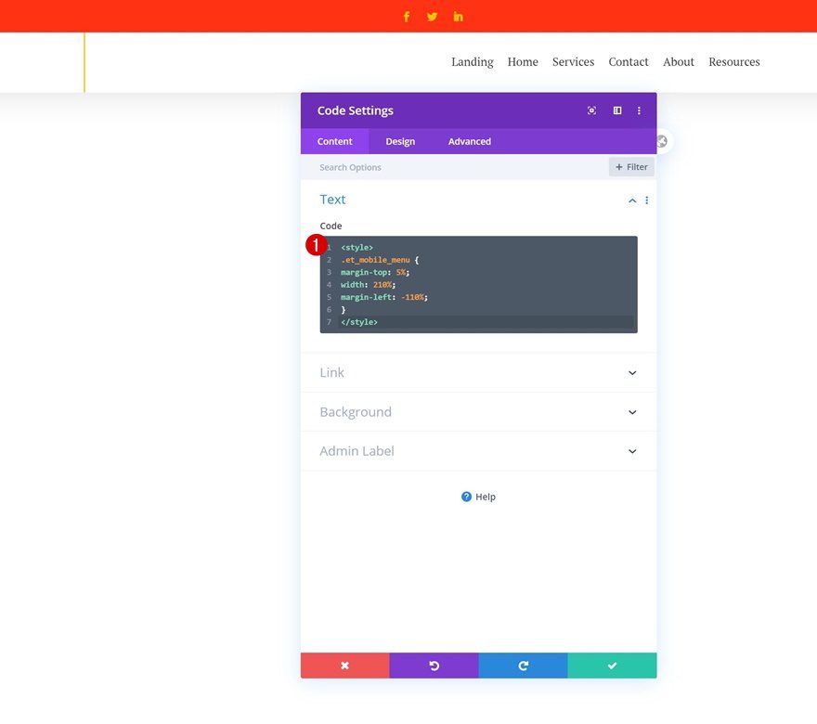Save settings with the green checkmark icon
This screenshot has width=817, height=724.
[x=612, y=665]
